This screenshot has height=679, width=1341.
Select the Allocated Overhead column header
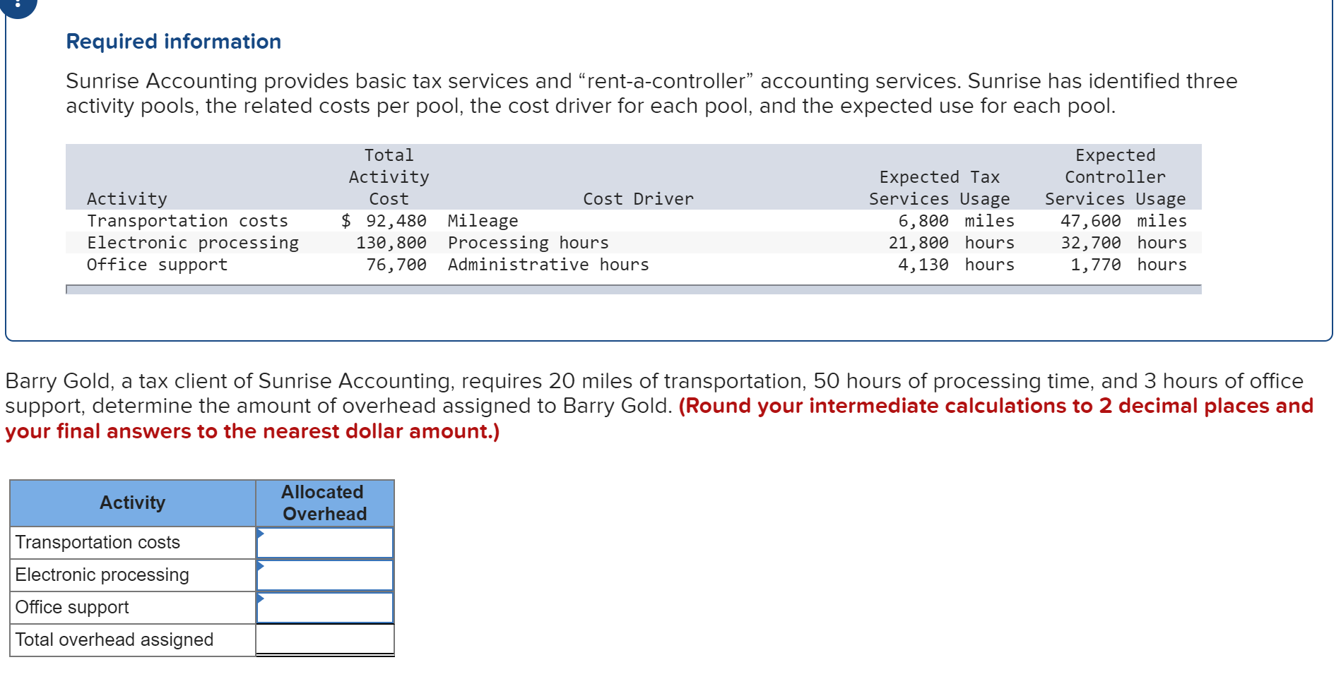[323, 503]
